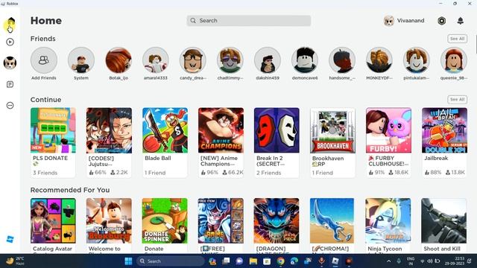Open friend pintukalam's avatar

(x=417, y=60)
